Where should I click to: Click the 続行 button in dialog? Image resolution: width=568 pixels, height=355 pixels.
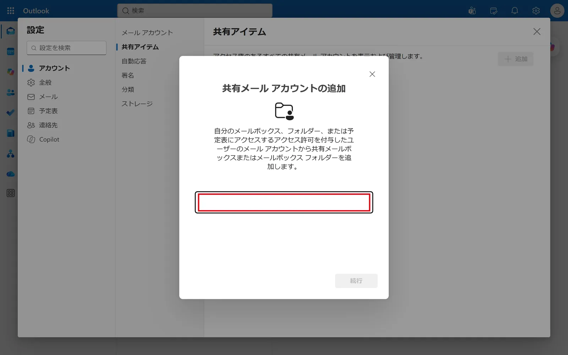[x=356, y=281]
